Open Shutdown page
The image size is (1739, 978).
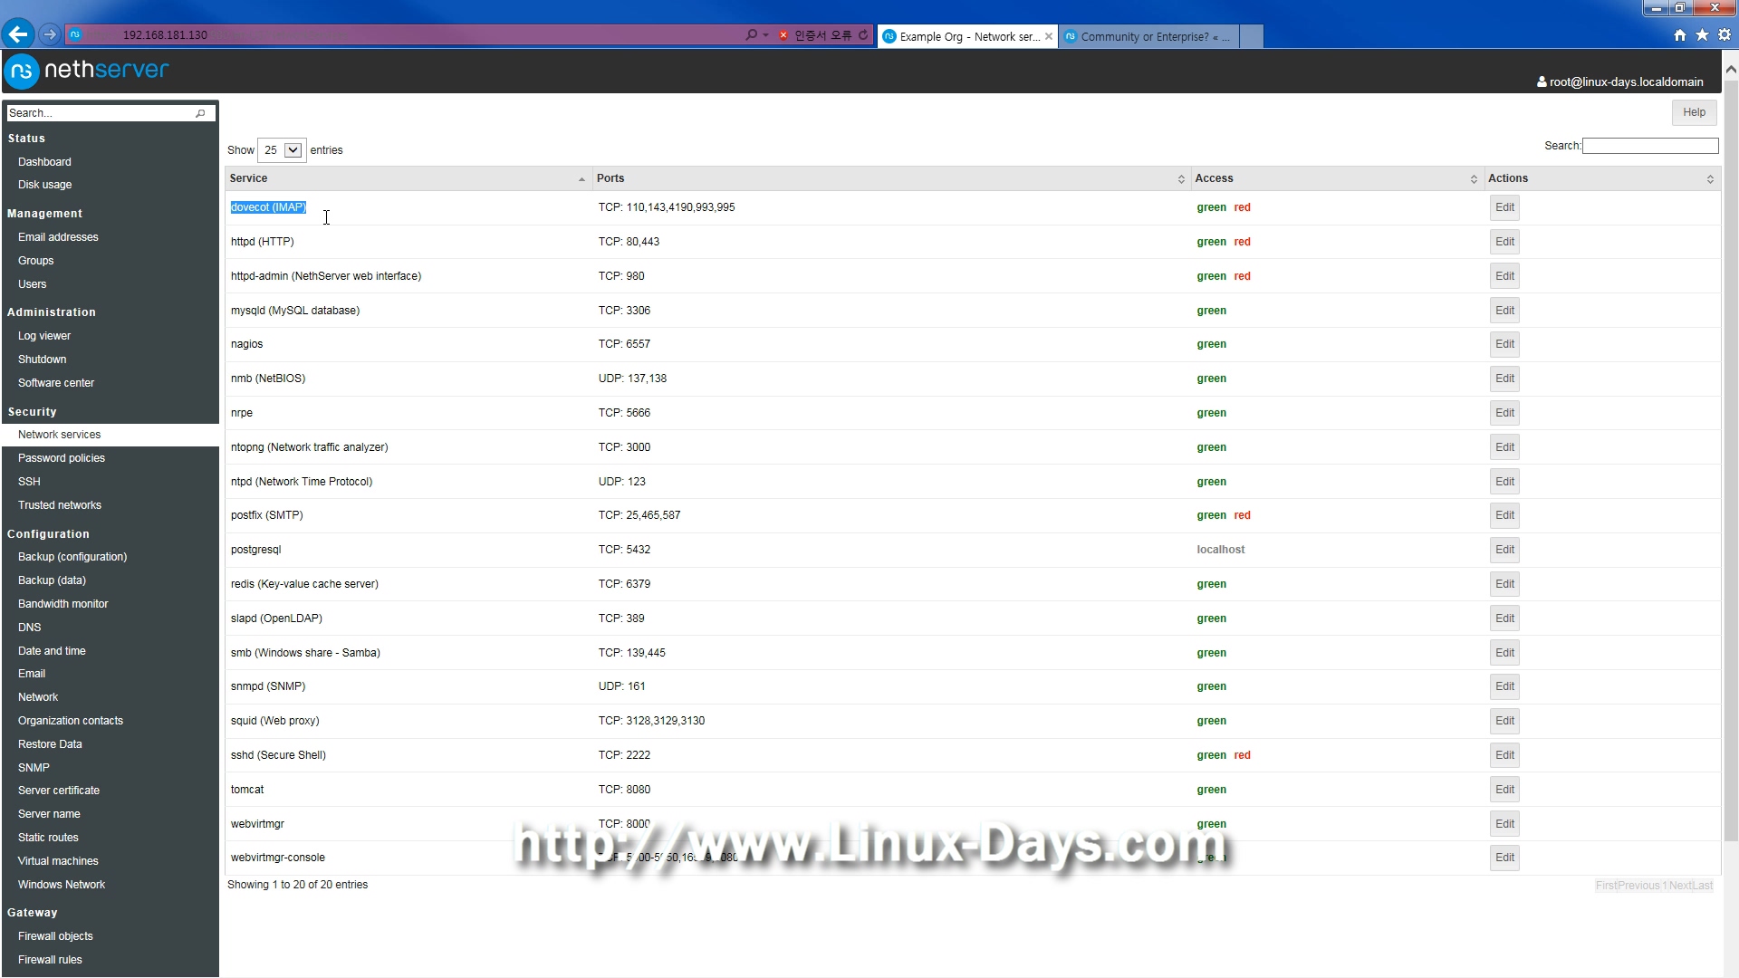click(42, 360)
